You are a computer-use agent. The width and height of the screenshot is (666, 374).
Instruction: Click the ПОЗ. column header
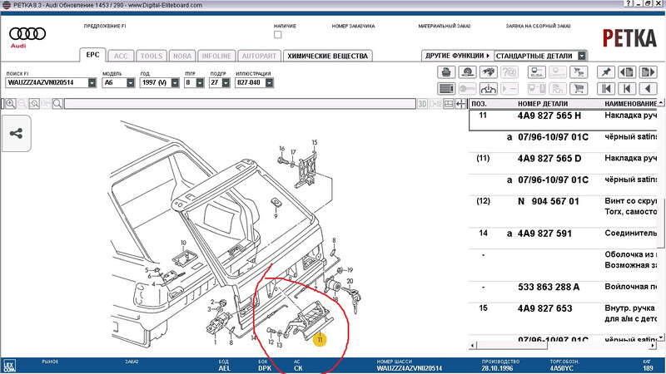coord(480,103)
